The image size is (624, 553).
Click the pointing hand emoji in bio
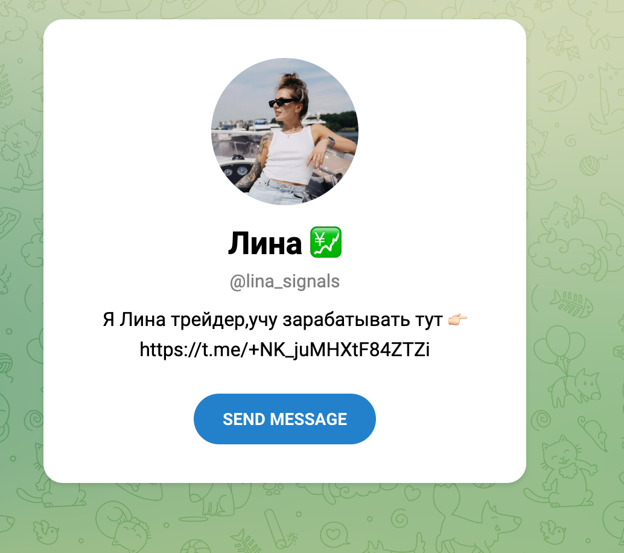457,319
